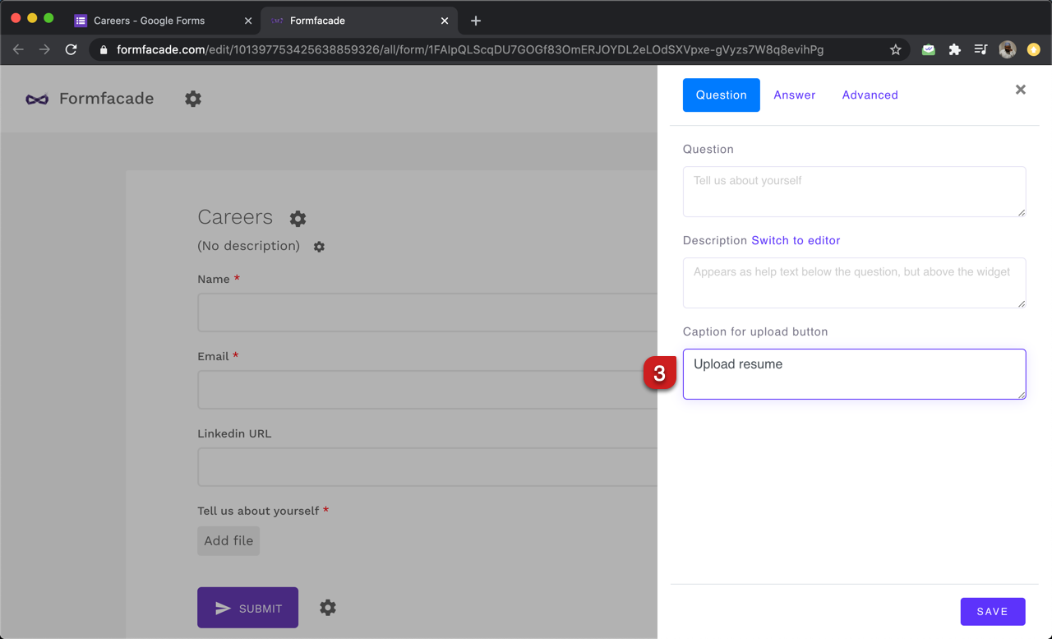Click the Submit button on form
Screen dimensions: 1052x639
[x=247, y=609]
